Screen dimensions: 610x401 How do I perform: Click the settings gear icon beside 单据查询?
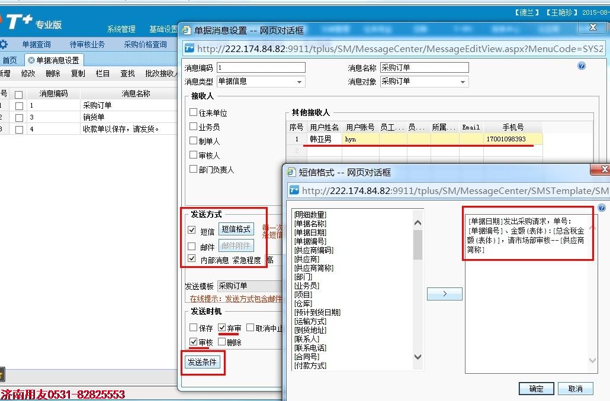4,44
